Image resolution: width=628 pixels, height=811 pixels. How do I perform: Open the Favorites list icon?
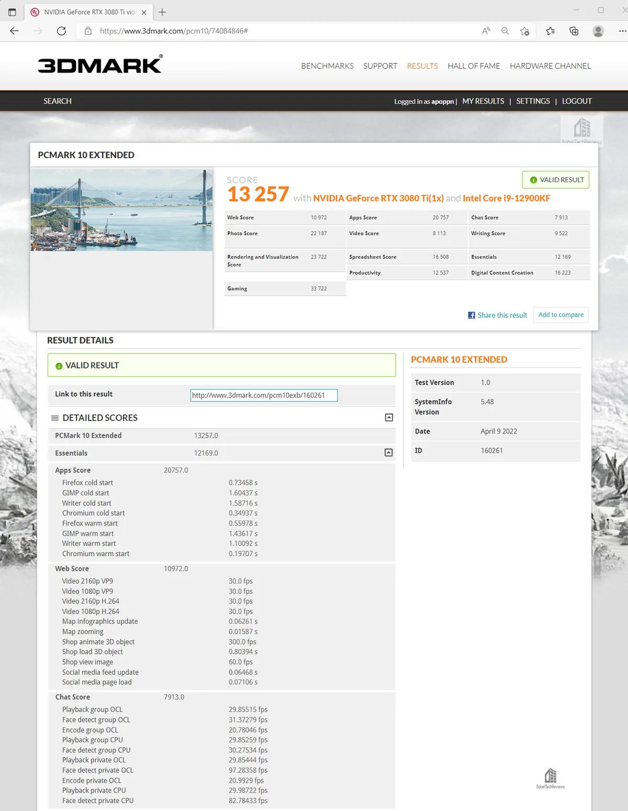(x=550, y=31)
